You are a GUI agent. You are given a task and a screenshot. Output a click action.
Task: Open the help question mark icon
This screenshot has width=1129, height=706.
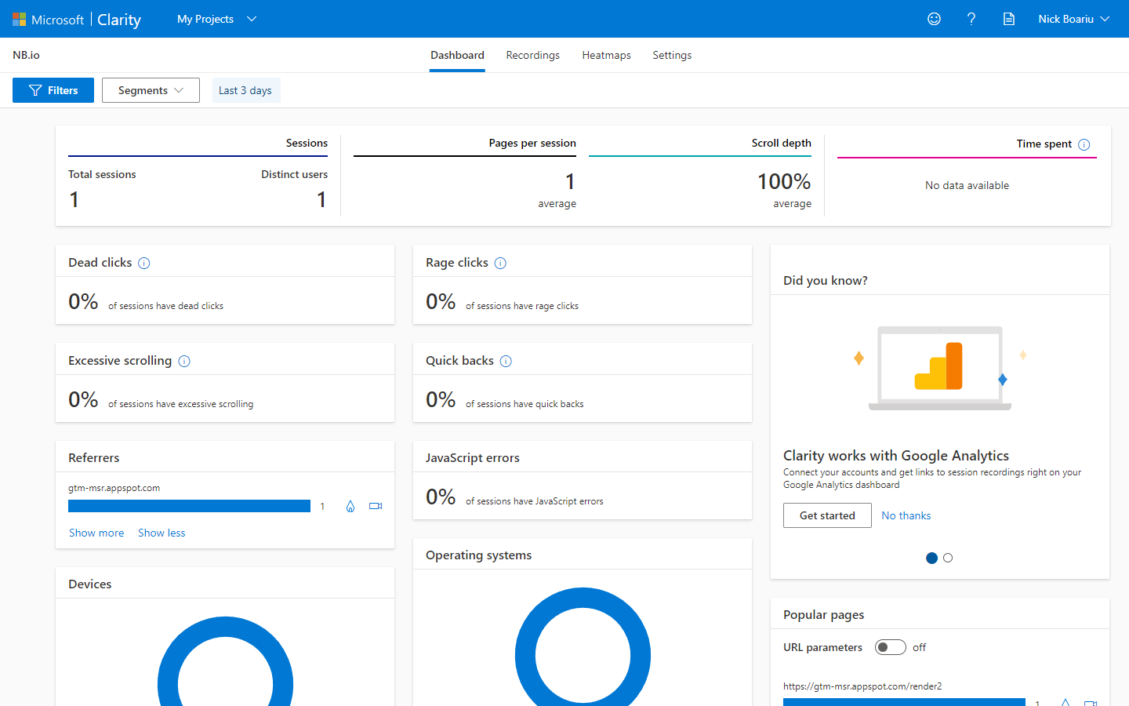(x=971, y=19)
